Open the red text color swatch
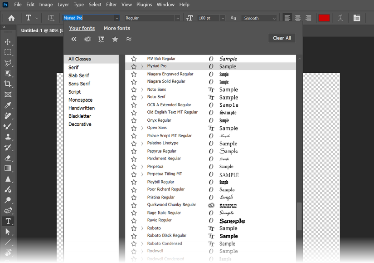The height and width of the screenshot is (263, 374). (x=324, y=18)
